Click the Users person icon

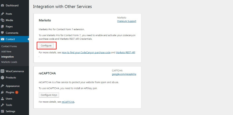coord(3,99)
